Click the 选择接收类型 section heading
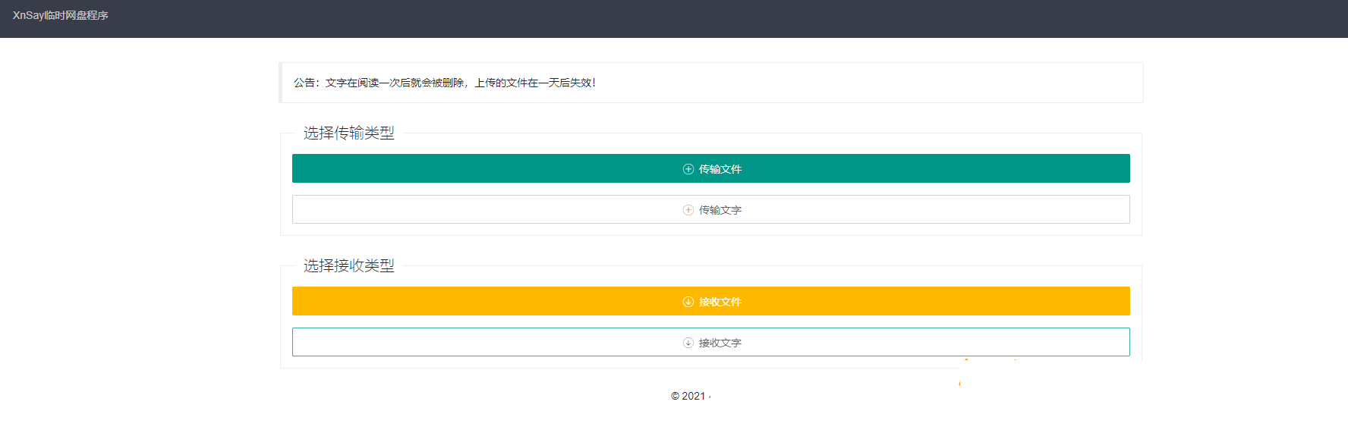The height and width of the screenshot is (436, 1348). pyautogui.click(x=348, y=266)
